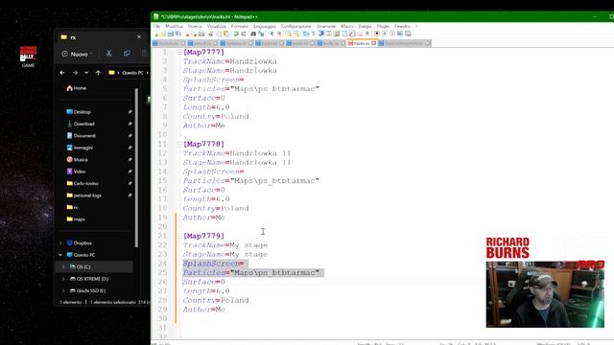Screen dimensions: 614x345
Task: Click the Print icon in Notepad++ toolbar
Action: click(201, 34)
